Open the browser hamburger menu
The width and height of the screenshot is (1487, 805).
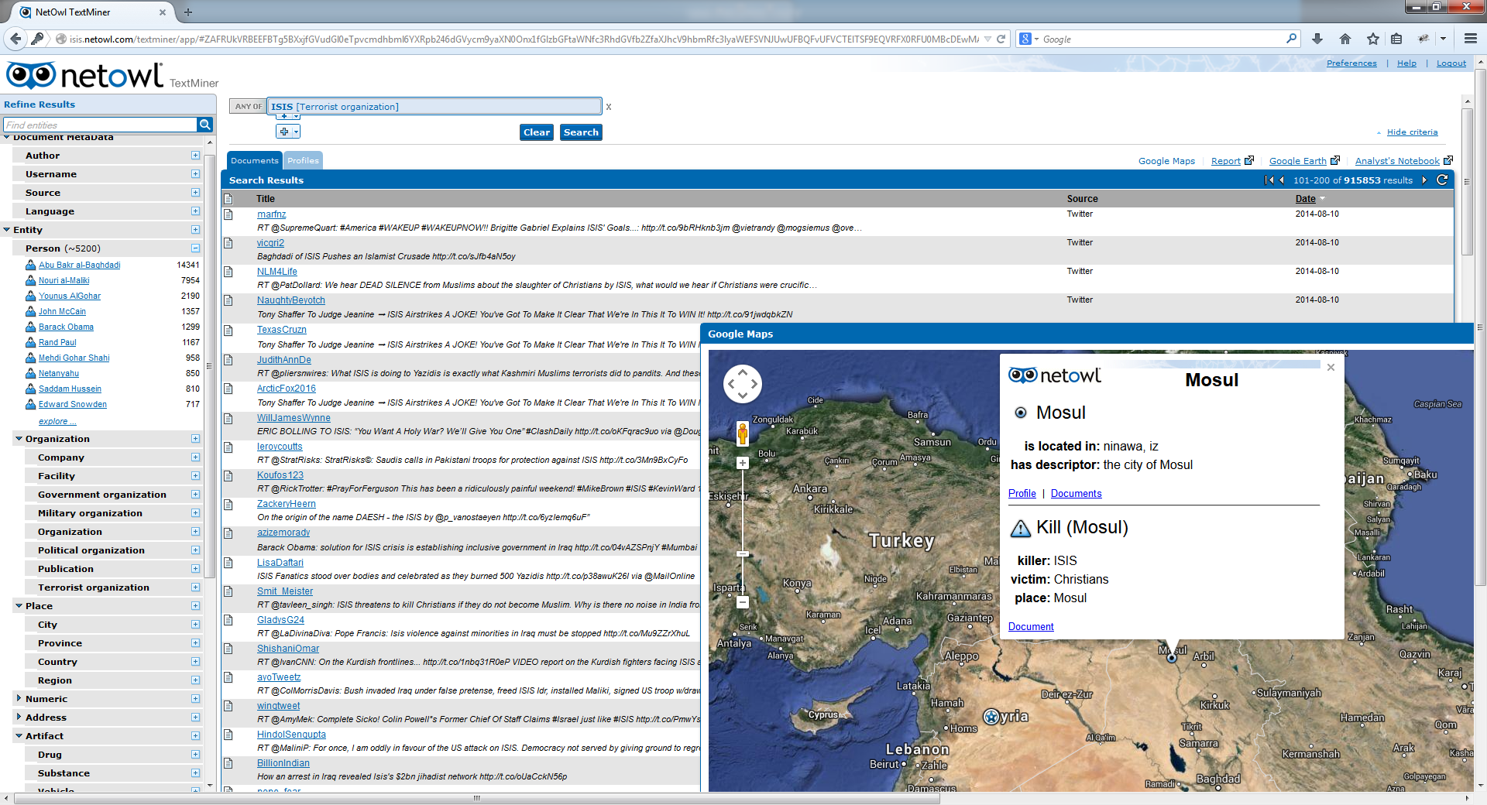(x=1470, y=39)
